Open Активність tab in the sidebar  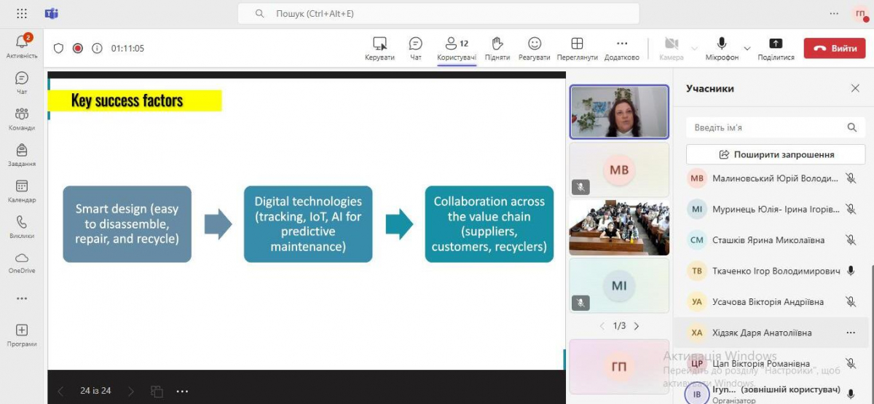click(x=21, y=45)
